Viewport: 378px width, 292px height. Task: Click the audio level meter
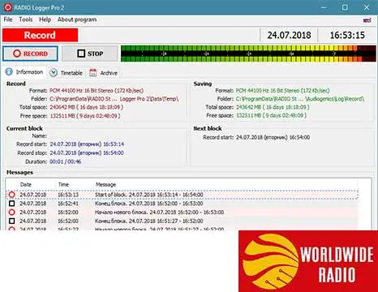pyautogui.click(x=248, y=54)
